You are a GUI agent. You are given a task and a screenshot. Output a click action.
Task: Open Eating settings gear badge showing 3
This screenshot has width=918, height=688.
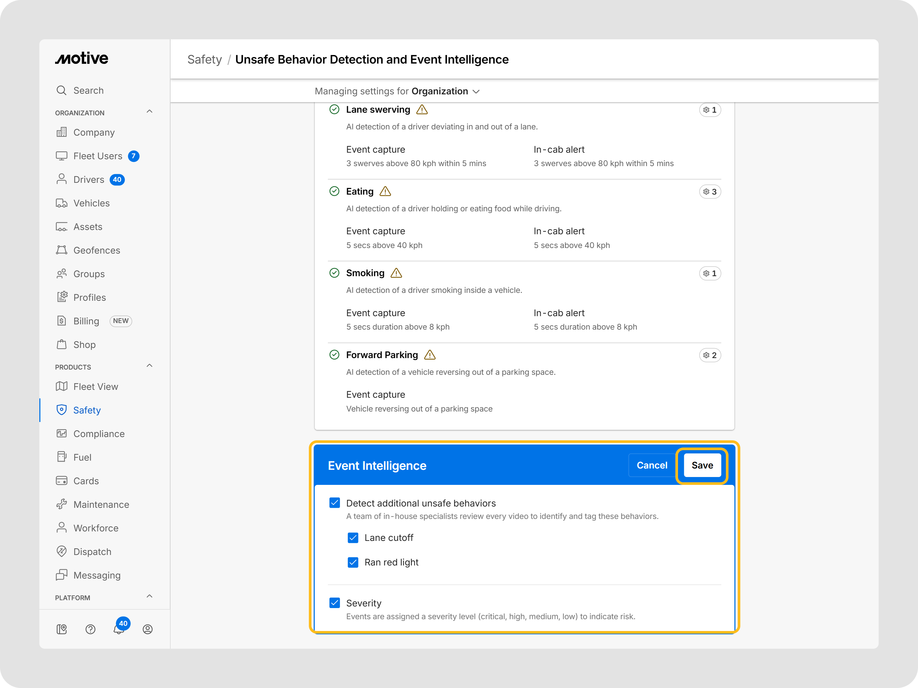click(710, 192)
